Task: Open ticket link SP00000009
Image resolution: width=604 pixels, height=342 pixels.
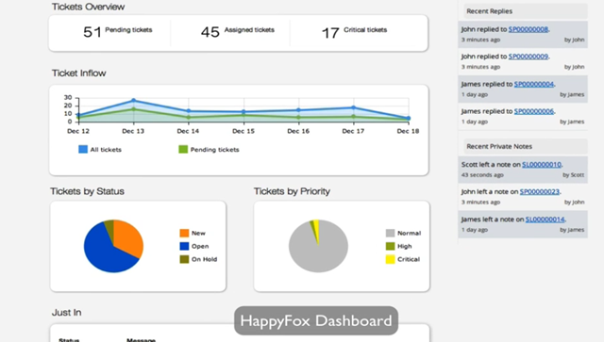Action: point(528,57)
